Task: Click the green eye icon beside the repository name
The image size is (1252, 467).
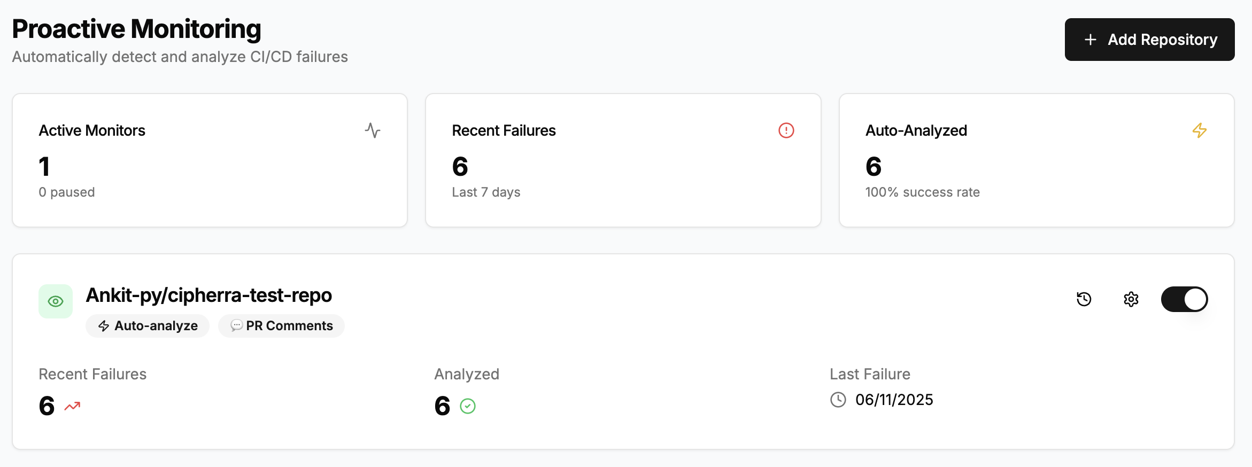Action: point(56,301)
